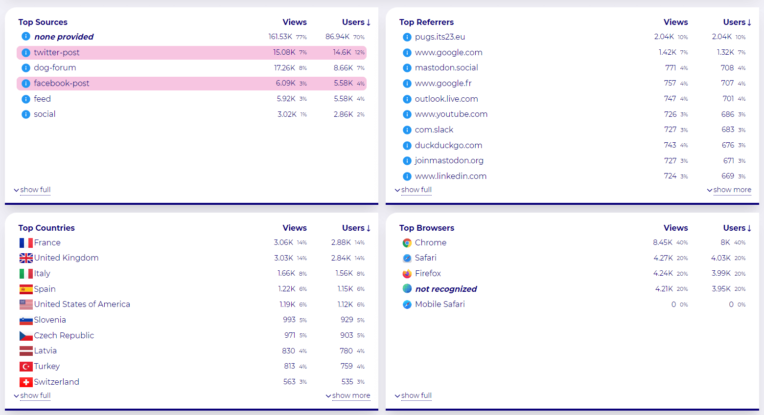Expand Top Browsers with show full
This screenshot has width=764, height=415.
414,395
